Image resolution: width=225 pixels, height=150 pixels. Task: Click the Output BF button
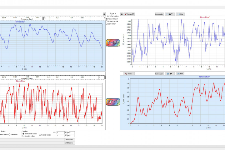click(x=129, y=14)
